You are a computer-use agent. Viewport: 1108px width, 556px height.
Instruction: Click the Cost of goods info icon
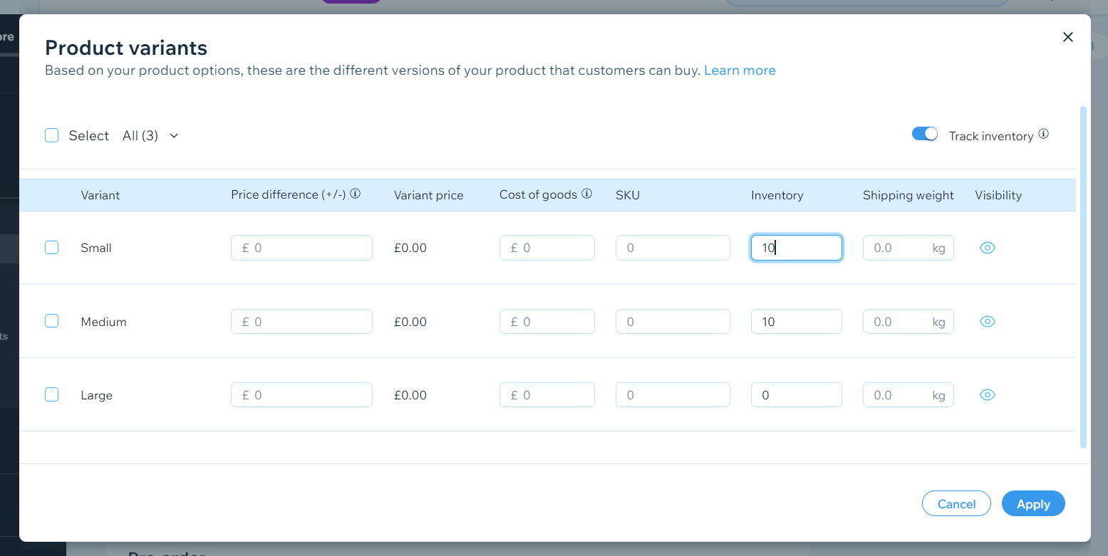click(586, 193)
